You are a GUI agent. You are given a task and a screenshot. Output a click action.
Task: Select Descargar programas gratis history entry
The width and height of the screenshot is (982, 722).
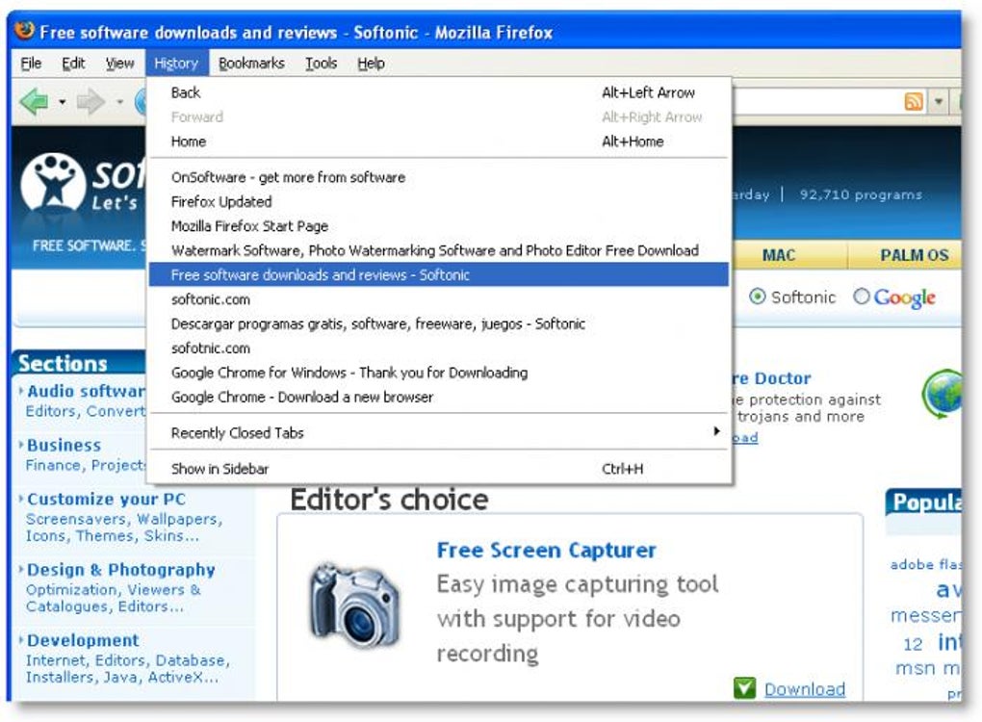click(439, 323)
